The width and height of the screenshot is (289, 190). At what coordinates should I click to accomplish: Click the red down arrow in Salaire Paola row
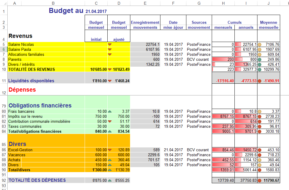(x=110, y=49)
